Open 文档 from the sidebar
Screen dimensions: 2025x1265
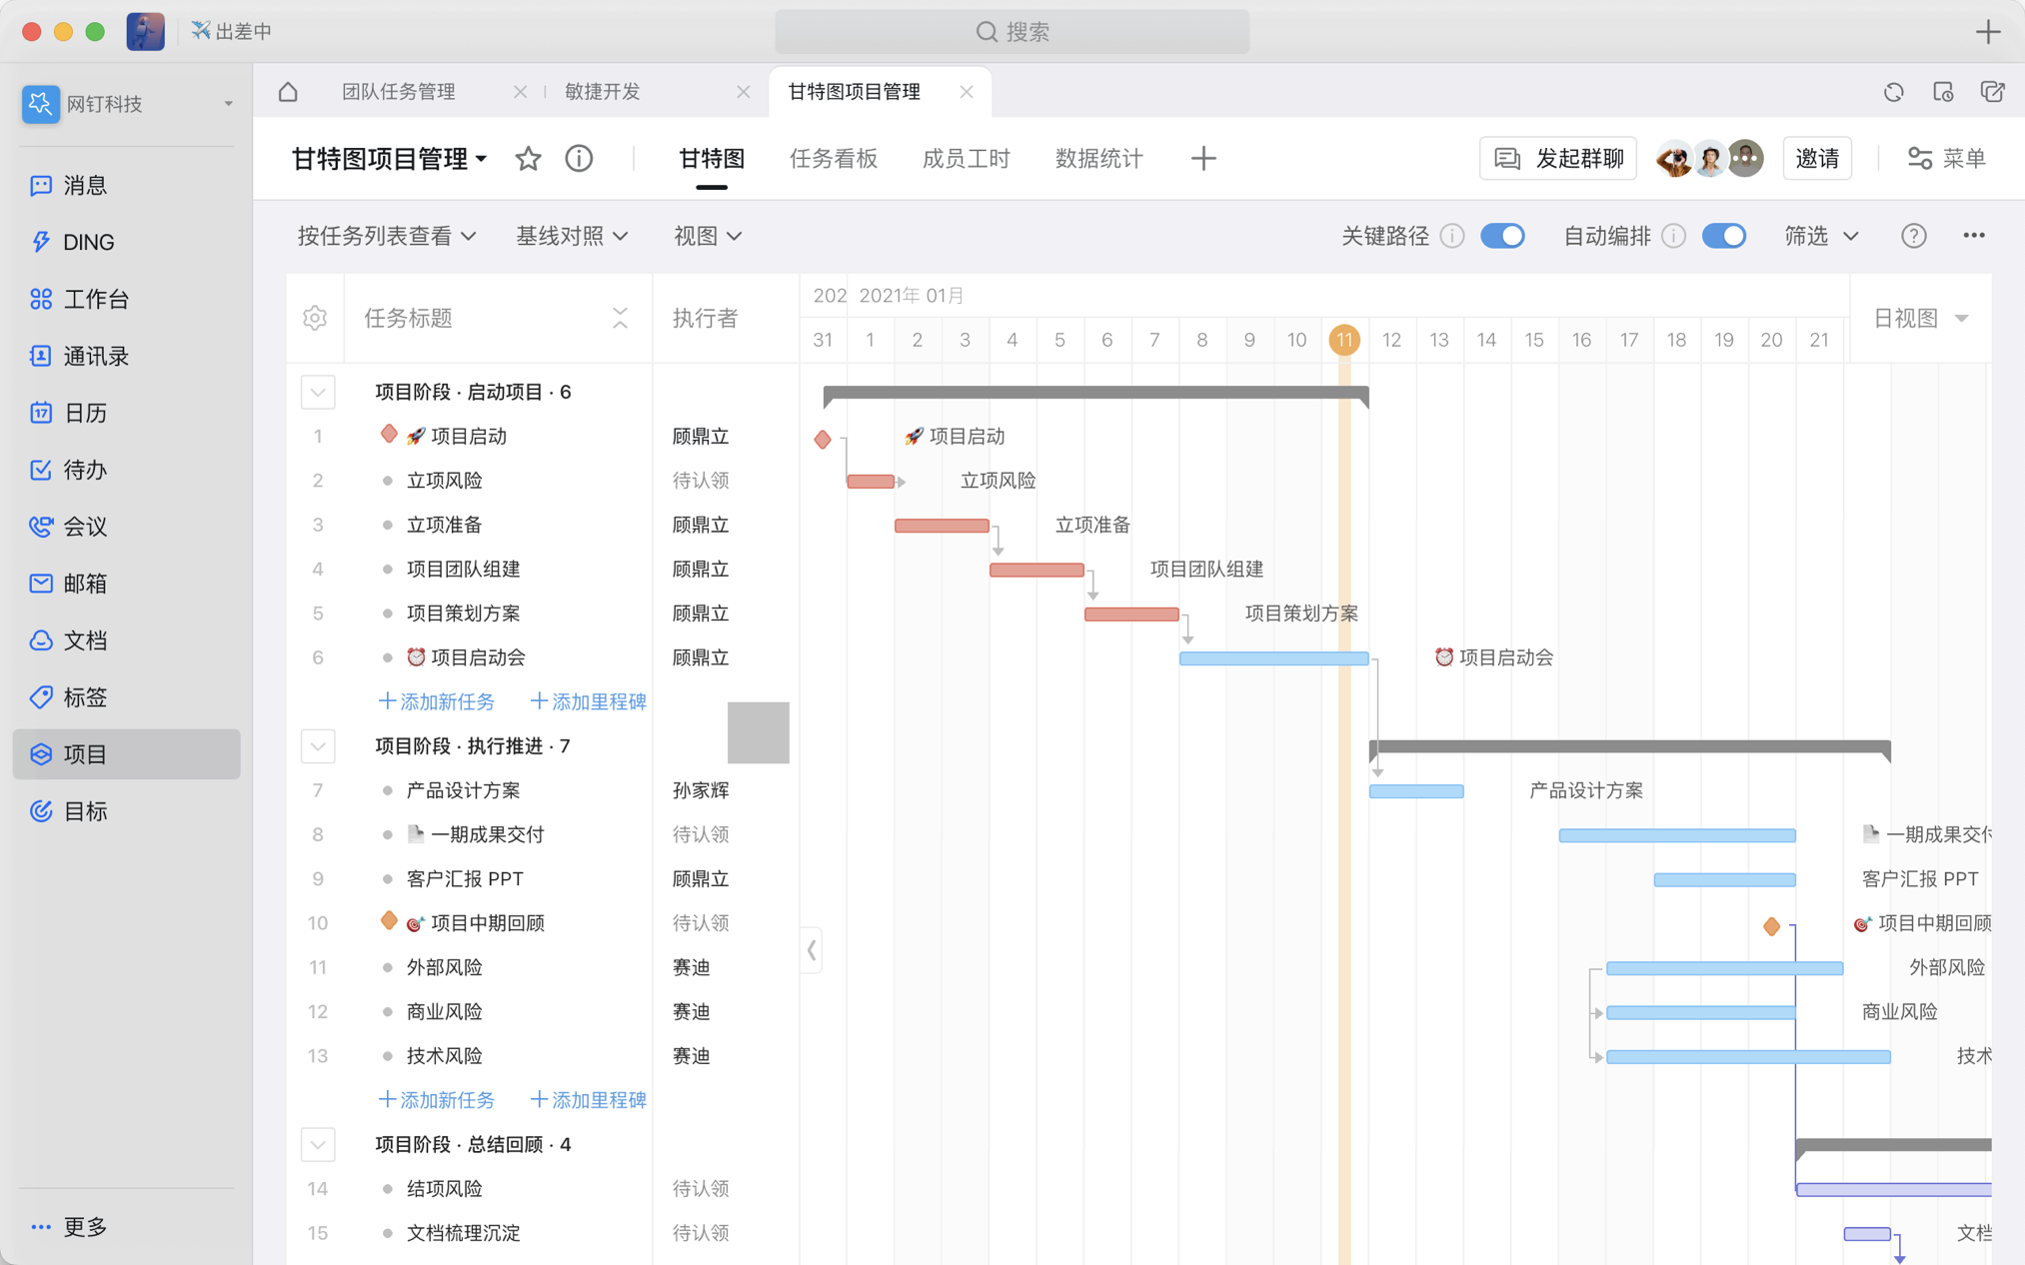(86, 640)
